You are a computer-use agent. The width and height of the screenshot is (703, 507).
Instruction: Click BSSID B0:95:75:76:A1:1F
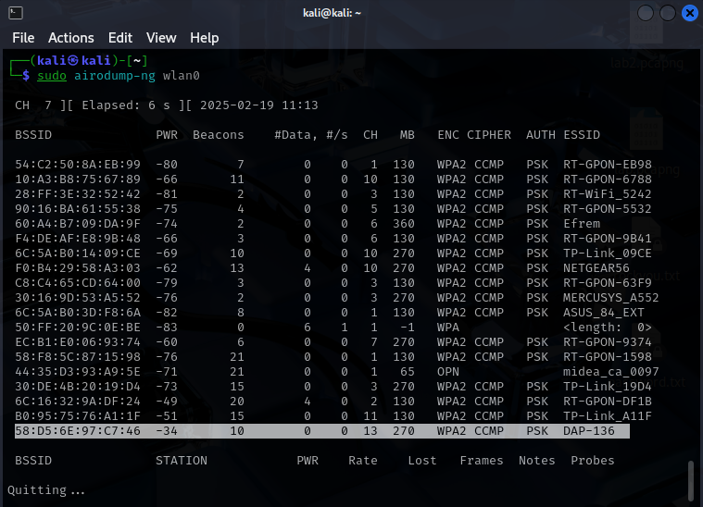coord(78,415)
